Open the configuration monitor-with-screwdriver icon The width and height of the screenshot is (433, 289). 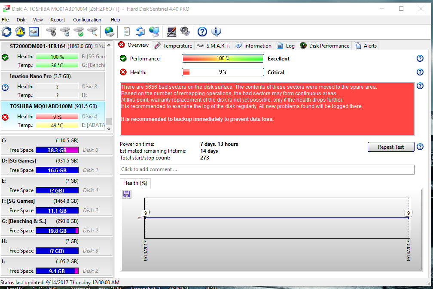pos(171,32)
